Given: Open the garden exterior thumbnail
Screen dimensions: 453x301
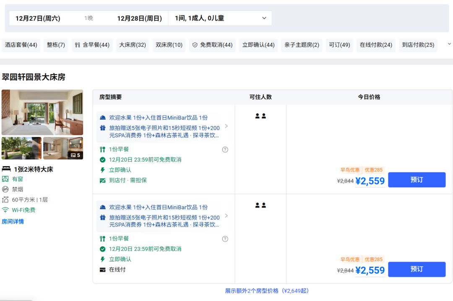Looking at the screenshot, I should click(21, 148).
